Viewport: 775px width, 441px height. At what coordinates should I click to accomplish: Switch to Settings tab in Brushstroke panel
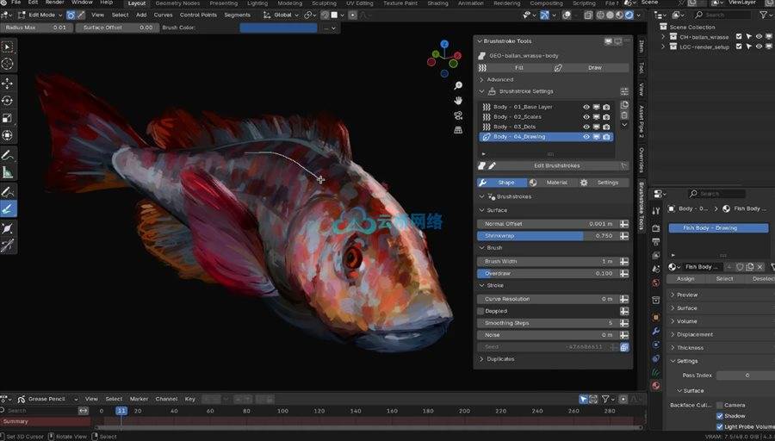pyautogui.click(x=604, y=183)
